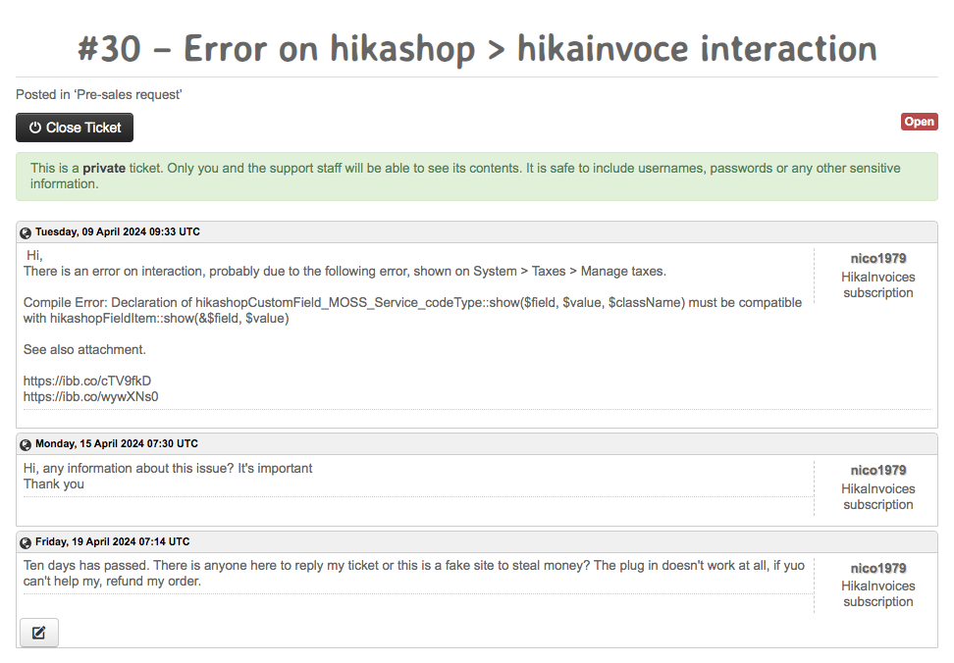Select 'Friday, 19 April 2024 07:14 UTC' header

112,541
